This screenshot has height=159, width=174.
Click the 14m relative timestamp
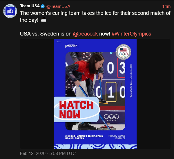click(166, 6)
